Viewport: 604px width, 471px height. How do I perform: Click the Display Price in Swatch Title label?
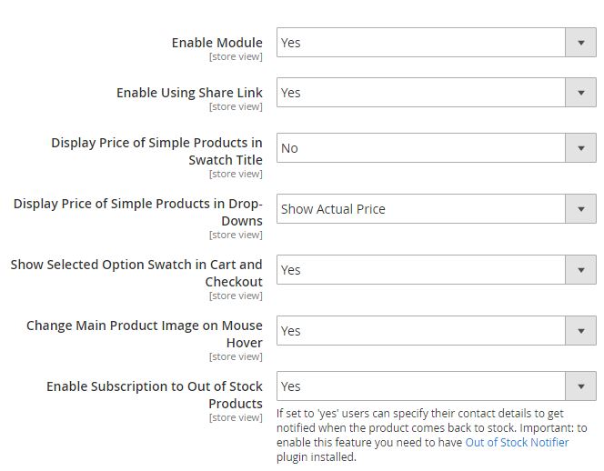pyautogui.click(x=156, y=151)
